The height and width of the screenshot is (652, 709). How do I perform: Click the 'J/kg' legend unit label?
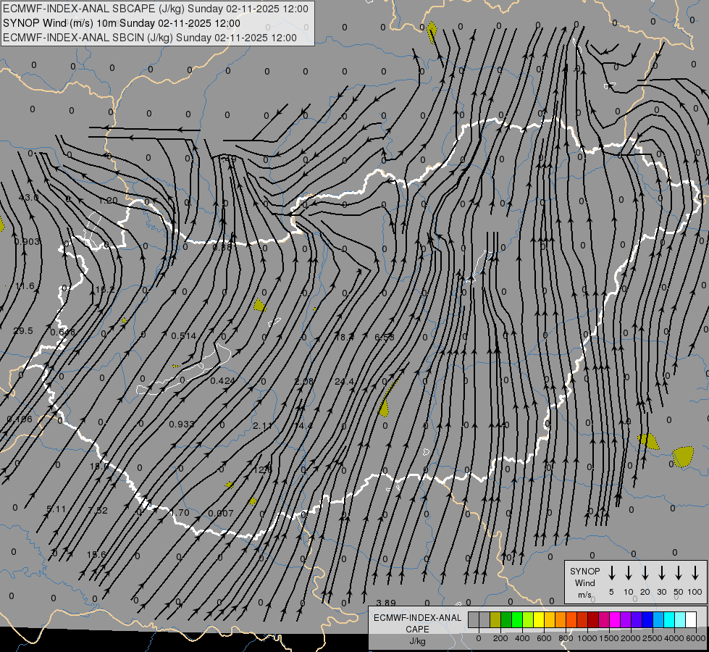[x=417, y=641]
